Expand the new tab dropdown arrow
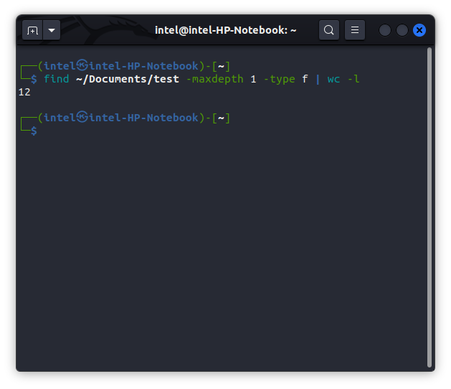Viewport: 451px width, 389px height. [x=52, y=30]
